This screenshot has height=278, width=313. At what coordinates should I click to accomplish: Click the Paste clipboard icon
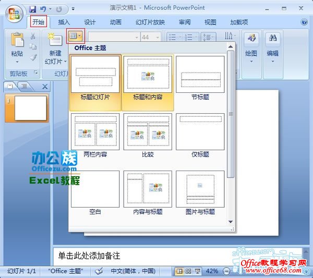(x=17, y=40)
